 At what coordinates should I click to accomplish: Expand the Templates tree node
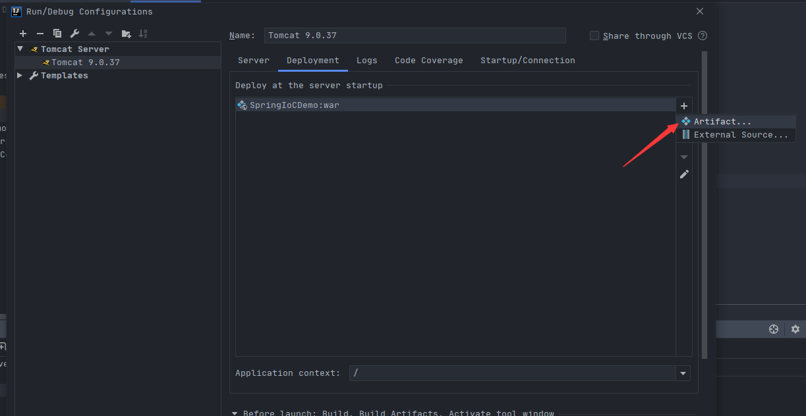(20, 76)
